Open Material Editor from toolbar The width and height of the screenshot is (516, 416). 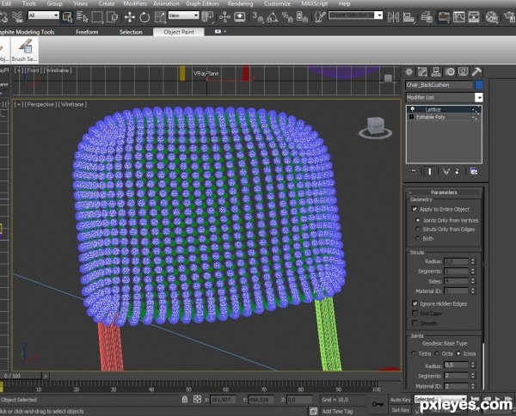[492, 17]
